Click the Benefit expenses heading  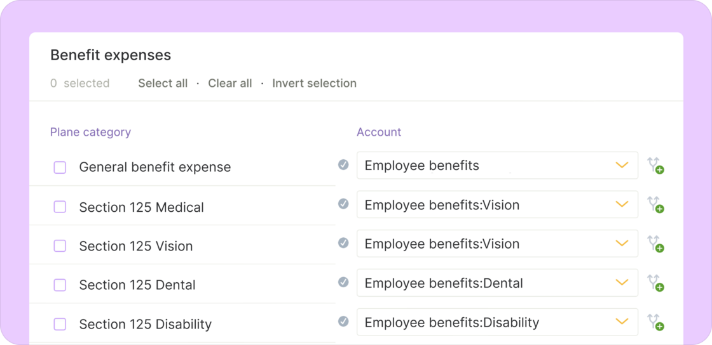click(111, 55)
